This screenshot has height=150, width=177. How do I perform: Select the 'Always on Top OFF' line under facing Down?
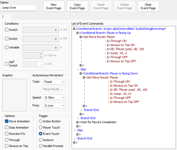tap(125, 102)
